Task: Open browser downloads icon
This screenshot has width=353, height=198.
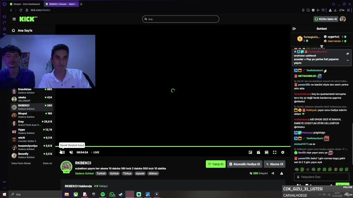Action: pyautogui.click(x=335, y=10)
